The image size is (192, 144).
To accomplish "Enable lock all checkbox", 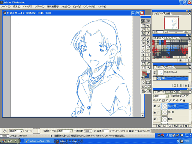I will tap(181, 100).
